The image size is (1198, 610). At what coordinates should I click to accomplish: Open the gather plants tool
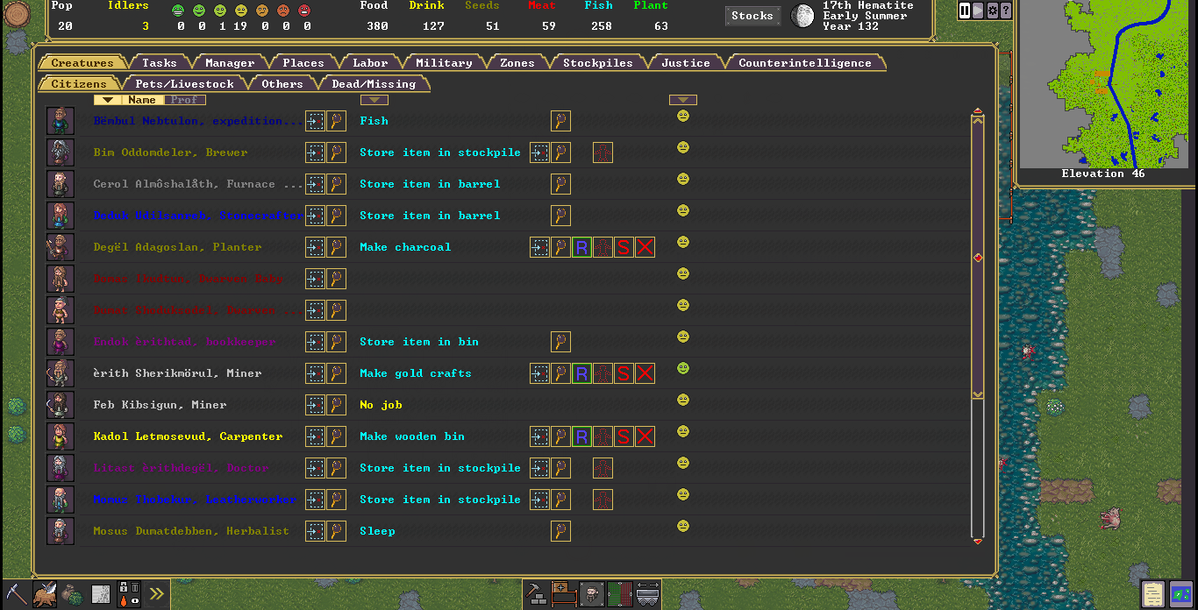(73, 593)
